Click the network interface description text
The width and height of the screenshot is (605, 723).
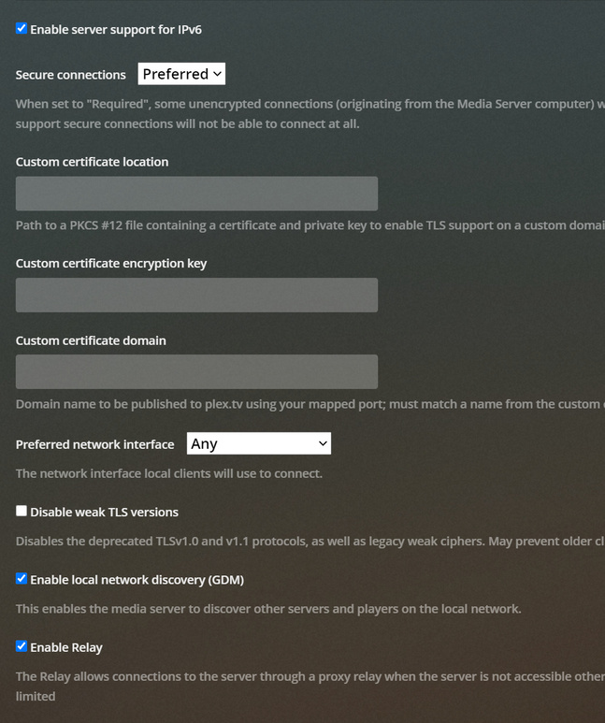pyautogui.click(x=169, y=473)
